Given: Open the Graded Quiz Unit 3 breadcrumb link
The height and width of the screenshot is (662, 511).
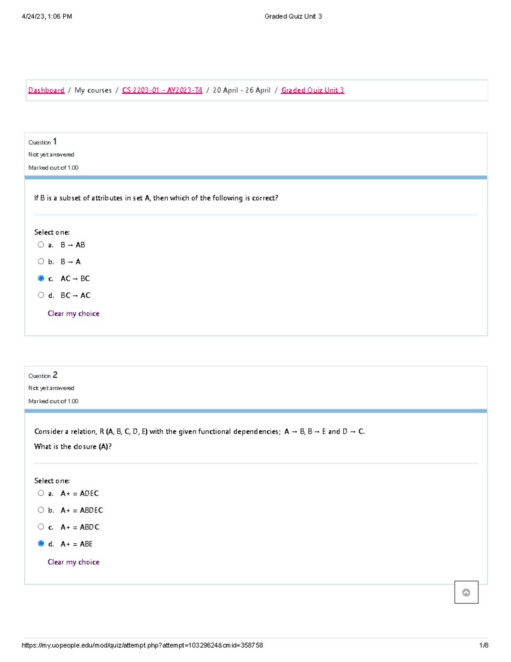Looking at the screenshot, I should coord(312,90).
